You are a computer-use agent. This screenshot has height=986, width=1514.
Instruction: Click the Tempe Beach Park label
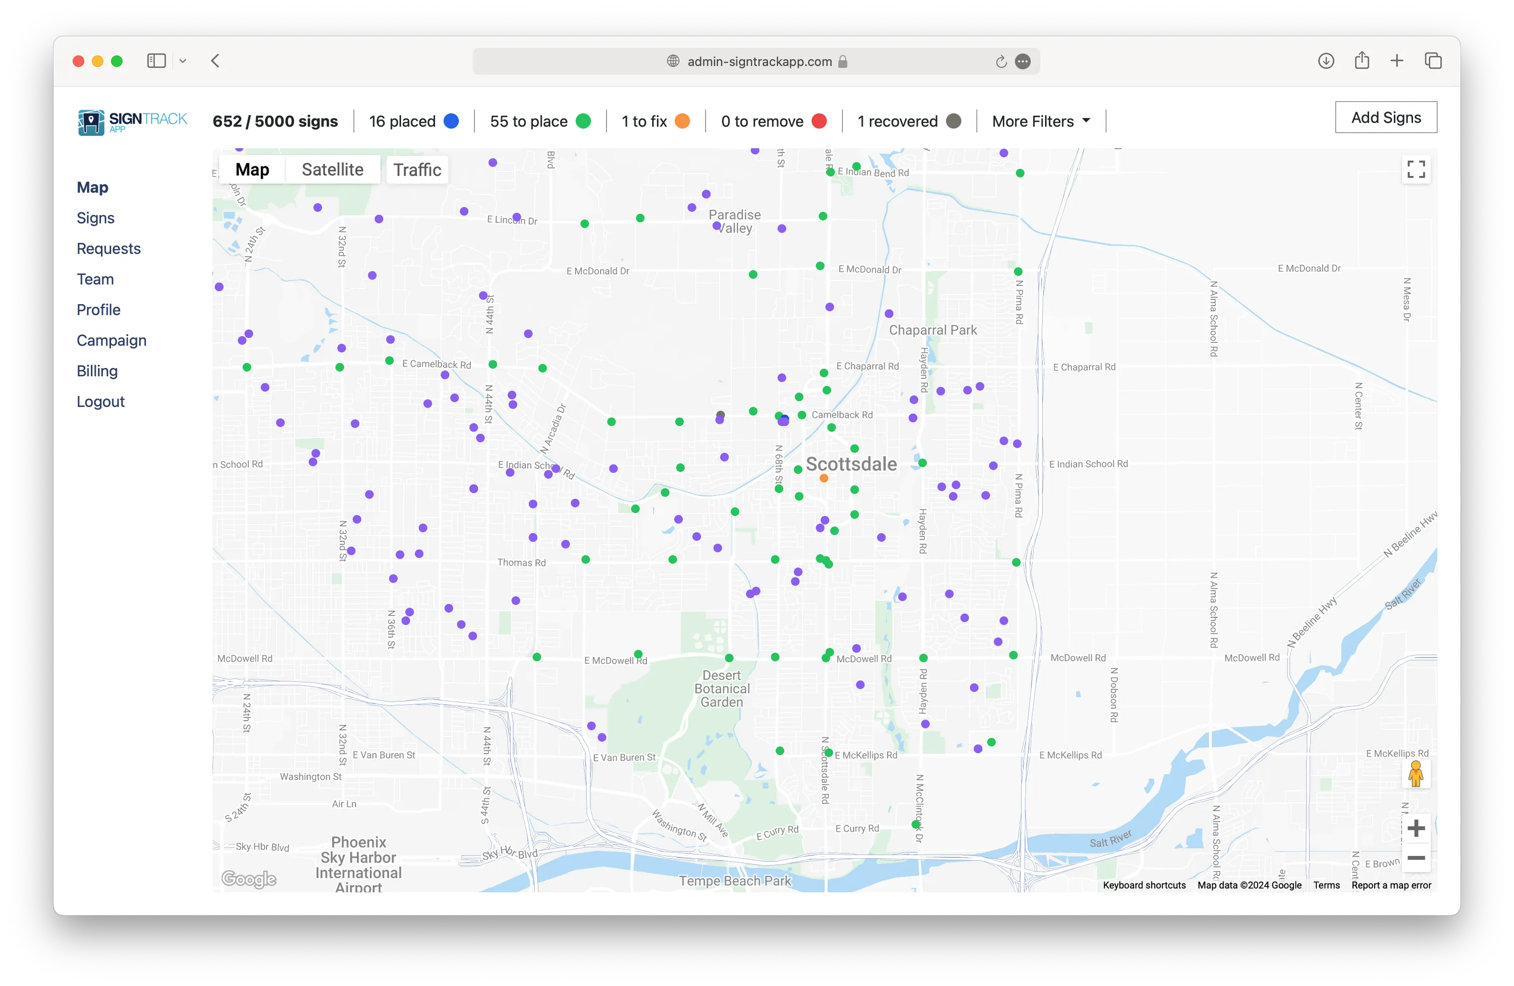click(735, 881)
